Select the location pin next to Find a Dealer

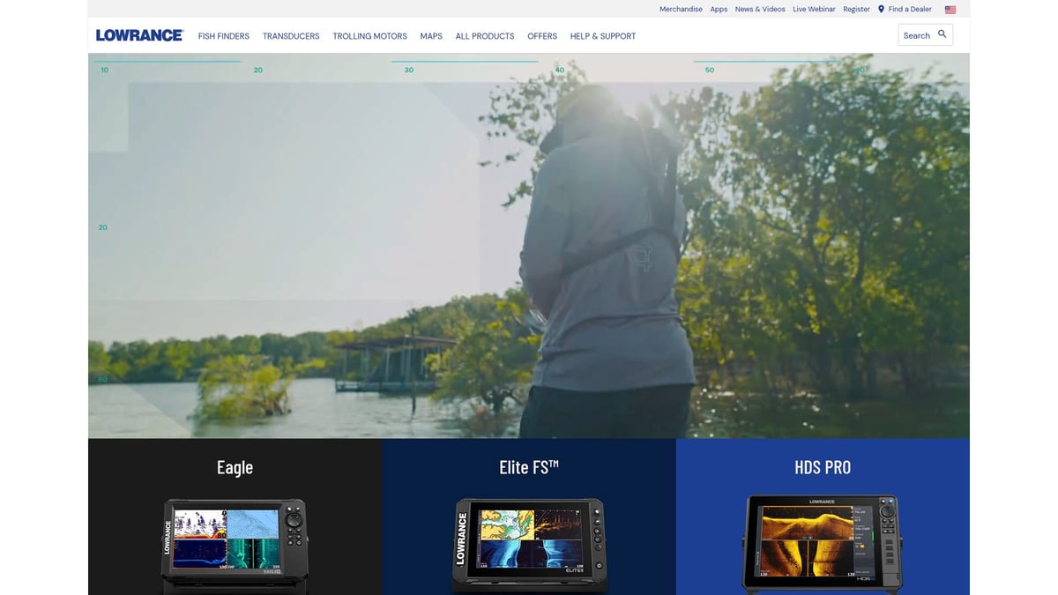(x=880, y=9)
